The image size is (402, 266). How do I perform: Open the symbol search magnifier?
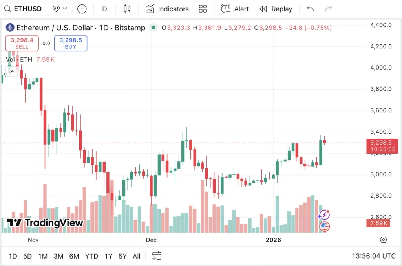[x=8, y=9]
